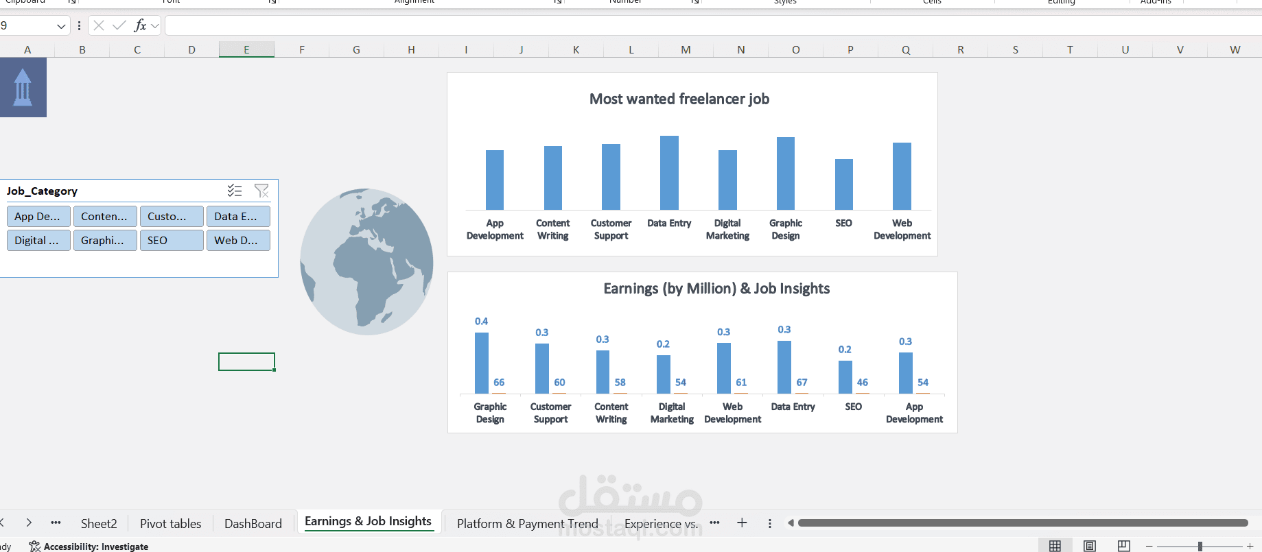Switch to Page Layout view

pos(1089,546)
